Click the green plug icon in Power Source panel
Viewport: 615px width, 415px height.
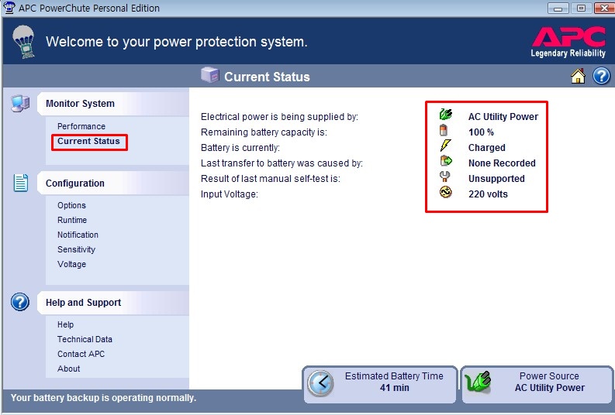(x=478, y=382)
